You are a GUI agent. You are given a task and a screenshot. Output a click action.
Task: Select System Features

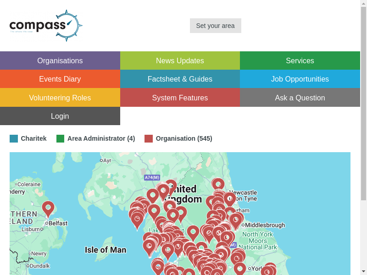(x=180, y=98)
